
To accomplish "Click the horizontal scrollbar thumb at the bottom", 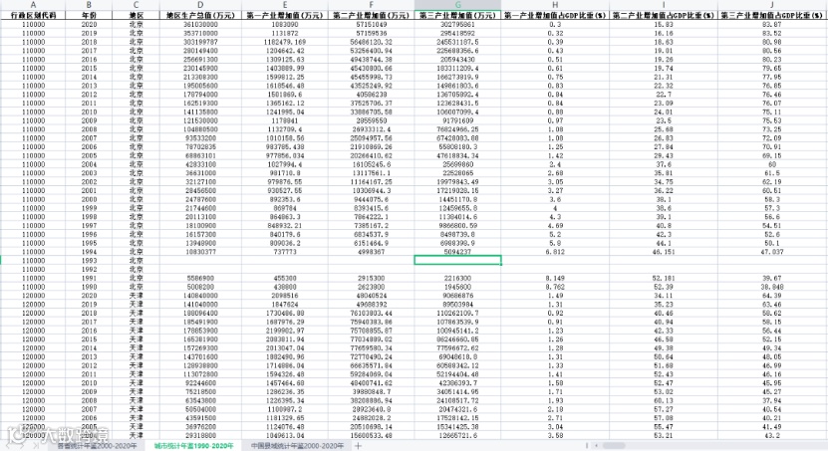I will tap(614, 446).
